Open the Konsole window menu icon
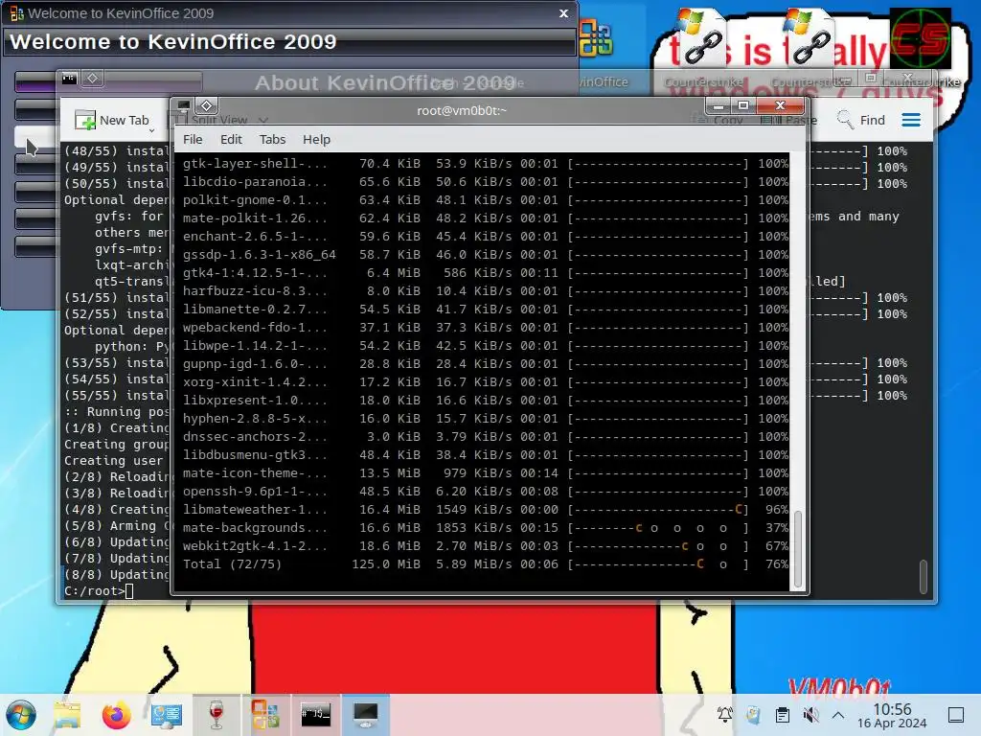The image size is (981, 736). click(x=69, y=79)
